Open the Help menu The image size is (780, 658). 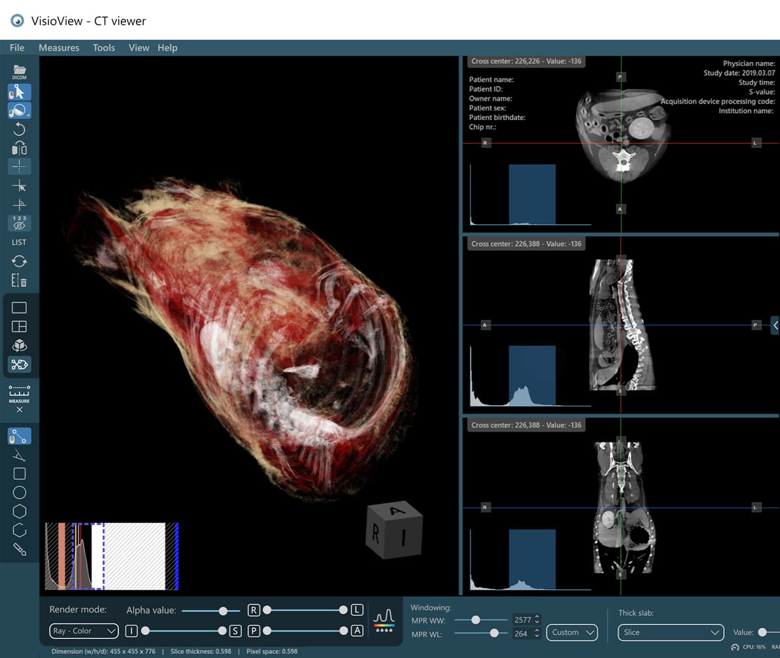pos(167,48)
